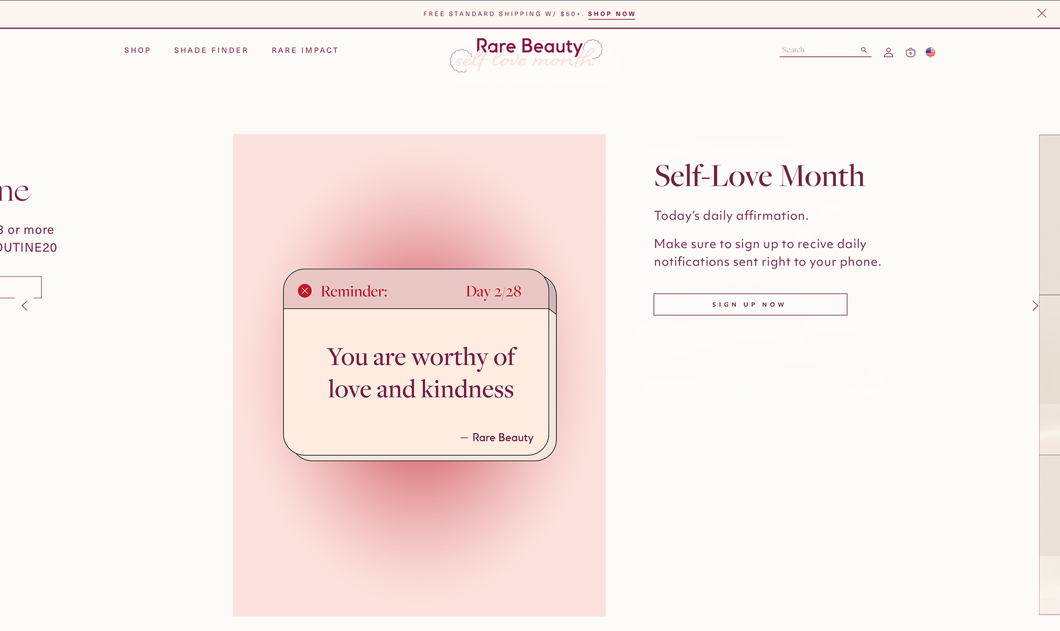
Task: Click the Shop Now link in banner
Action: (x=611, y=14)
